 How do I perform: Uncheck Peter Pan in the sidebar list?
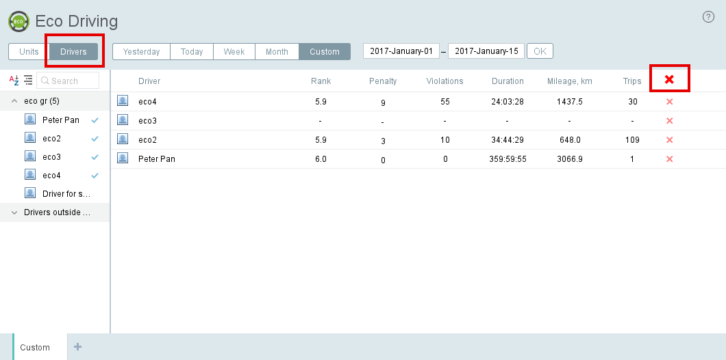[x=95, y=120]
